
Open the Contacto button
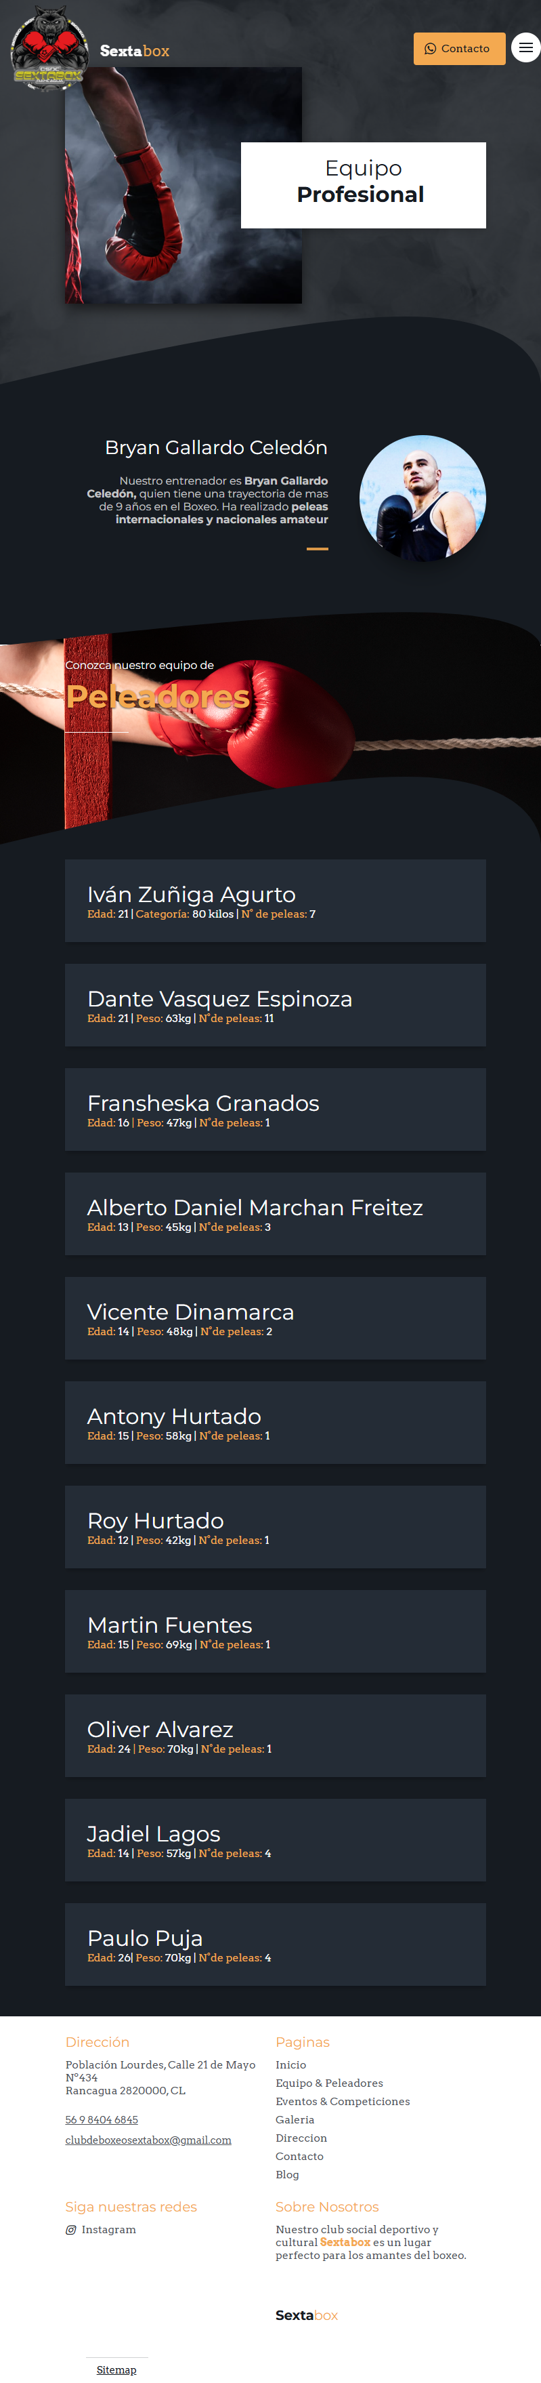458,48
